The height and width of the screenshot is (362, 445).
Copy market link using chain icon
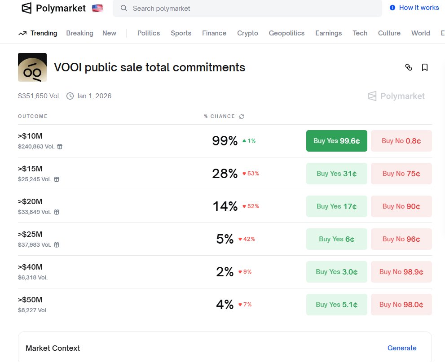coord(408,67)
